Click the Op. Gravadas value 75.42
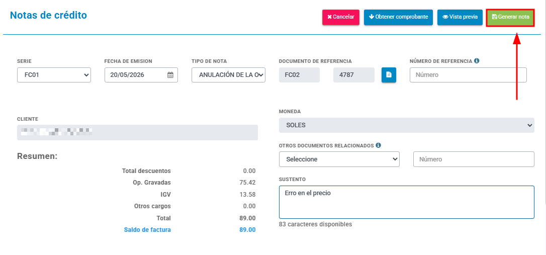 click(x=248, y=183)
